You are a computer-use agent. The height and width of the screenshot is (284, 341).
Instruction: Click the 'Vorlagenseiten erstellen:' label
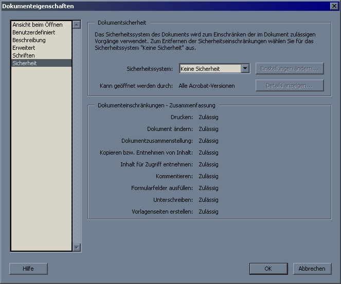162,212
